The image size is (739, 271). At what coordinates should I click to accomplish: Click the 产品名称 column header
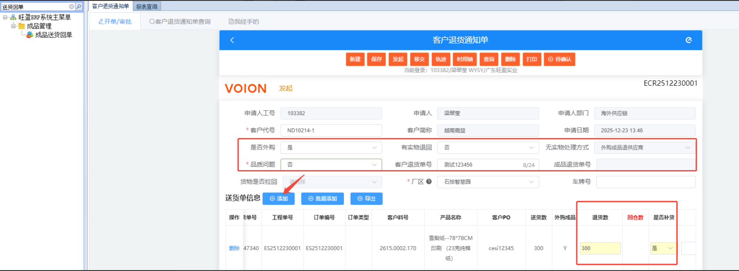(x=451, y=217)
